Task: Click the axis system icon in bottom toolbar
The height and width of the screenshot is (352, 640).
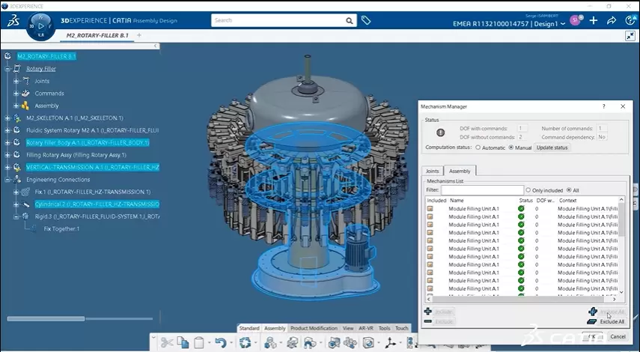Action: click(x=390, y=344)
